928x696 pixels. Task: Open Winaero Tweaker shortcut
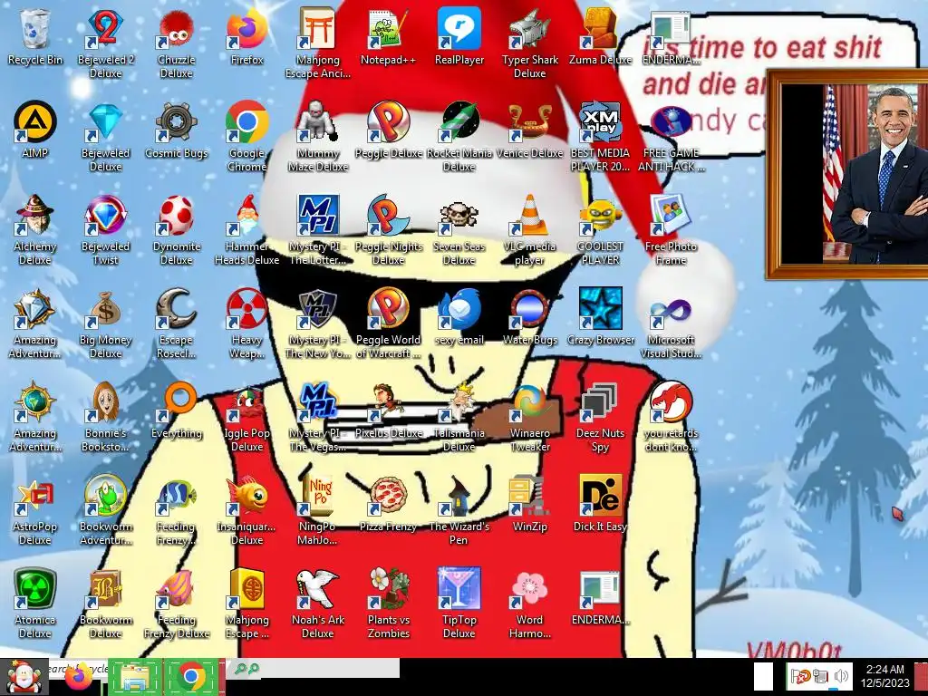click(x=529, y=418)
